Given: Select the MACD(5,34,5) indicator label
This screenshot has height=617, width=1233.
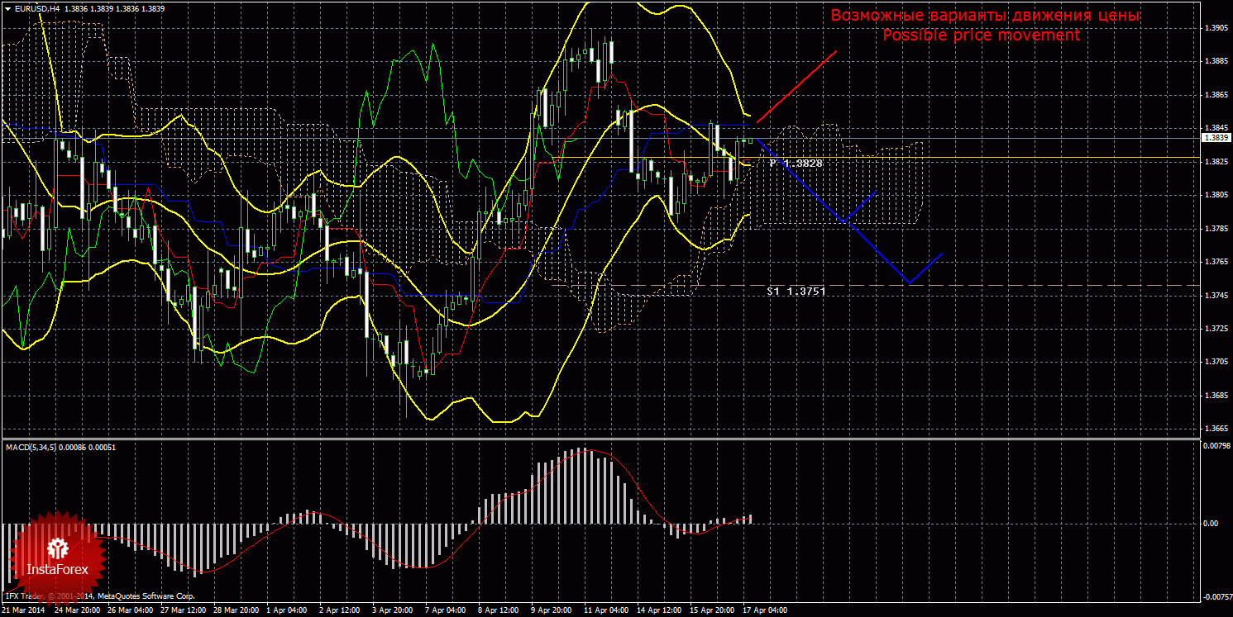Looking at the screenshot, I should point(35,447).
